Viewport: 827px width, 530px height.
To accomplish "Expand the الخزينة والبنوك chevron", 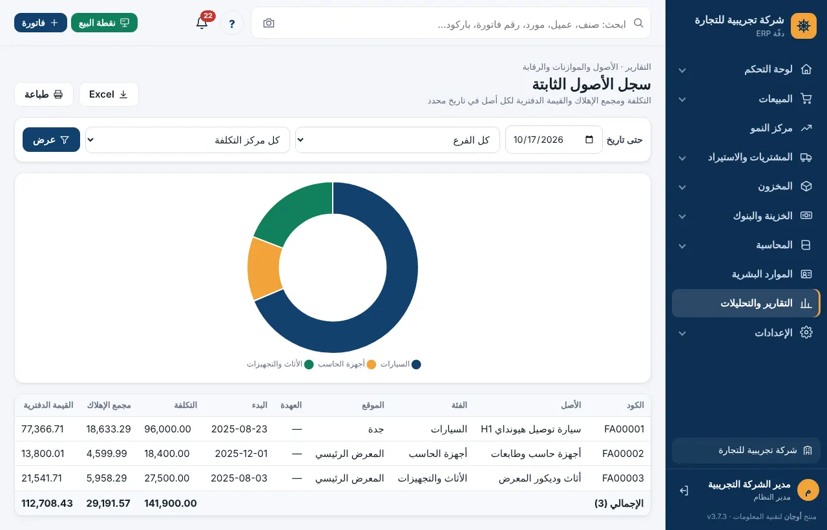I will (x=682, y=217).
